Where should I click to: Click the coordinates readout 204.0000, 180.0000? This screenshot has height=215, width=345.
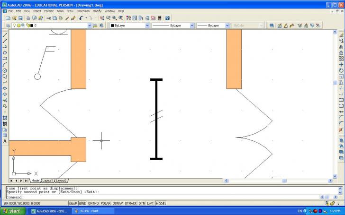[x=22, y=203]
